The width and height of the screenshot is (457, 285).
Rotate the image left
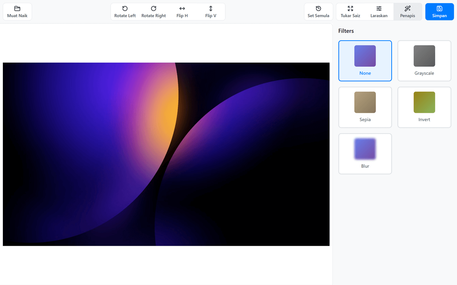(x=125, y=12)
